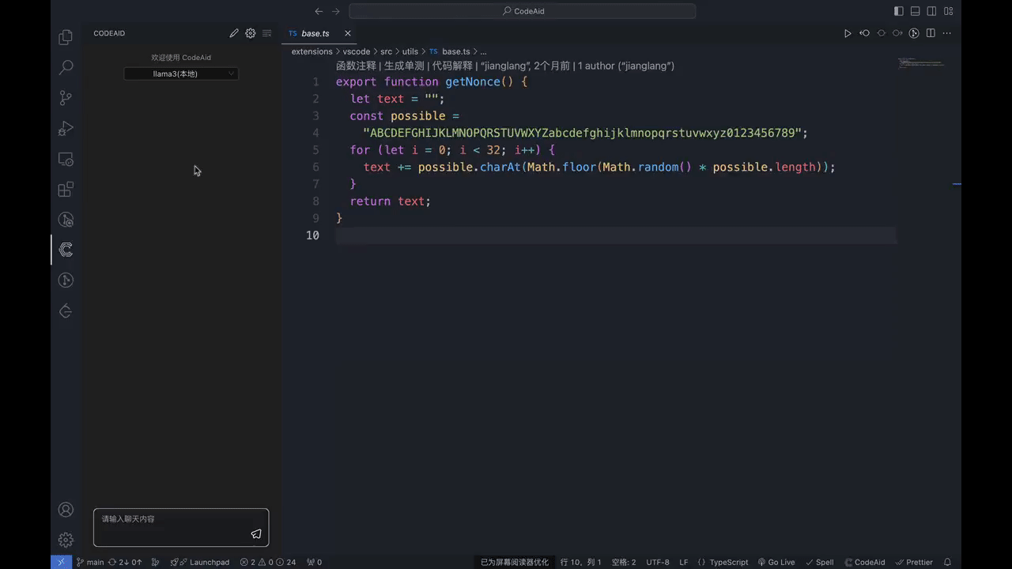
Task: Close the base.ts tab
Action: tap(348, 33)
